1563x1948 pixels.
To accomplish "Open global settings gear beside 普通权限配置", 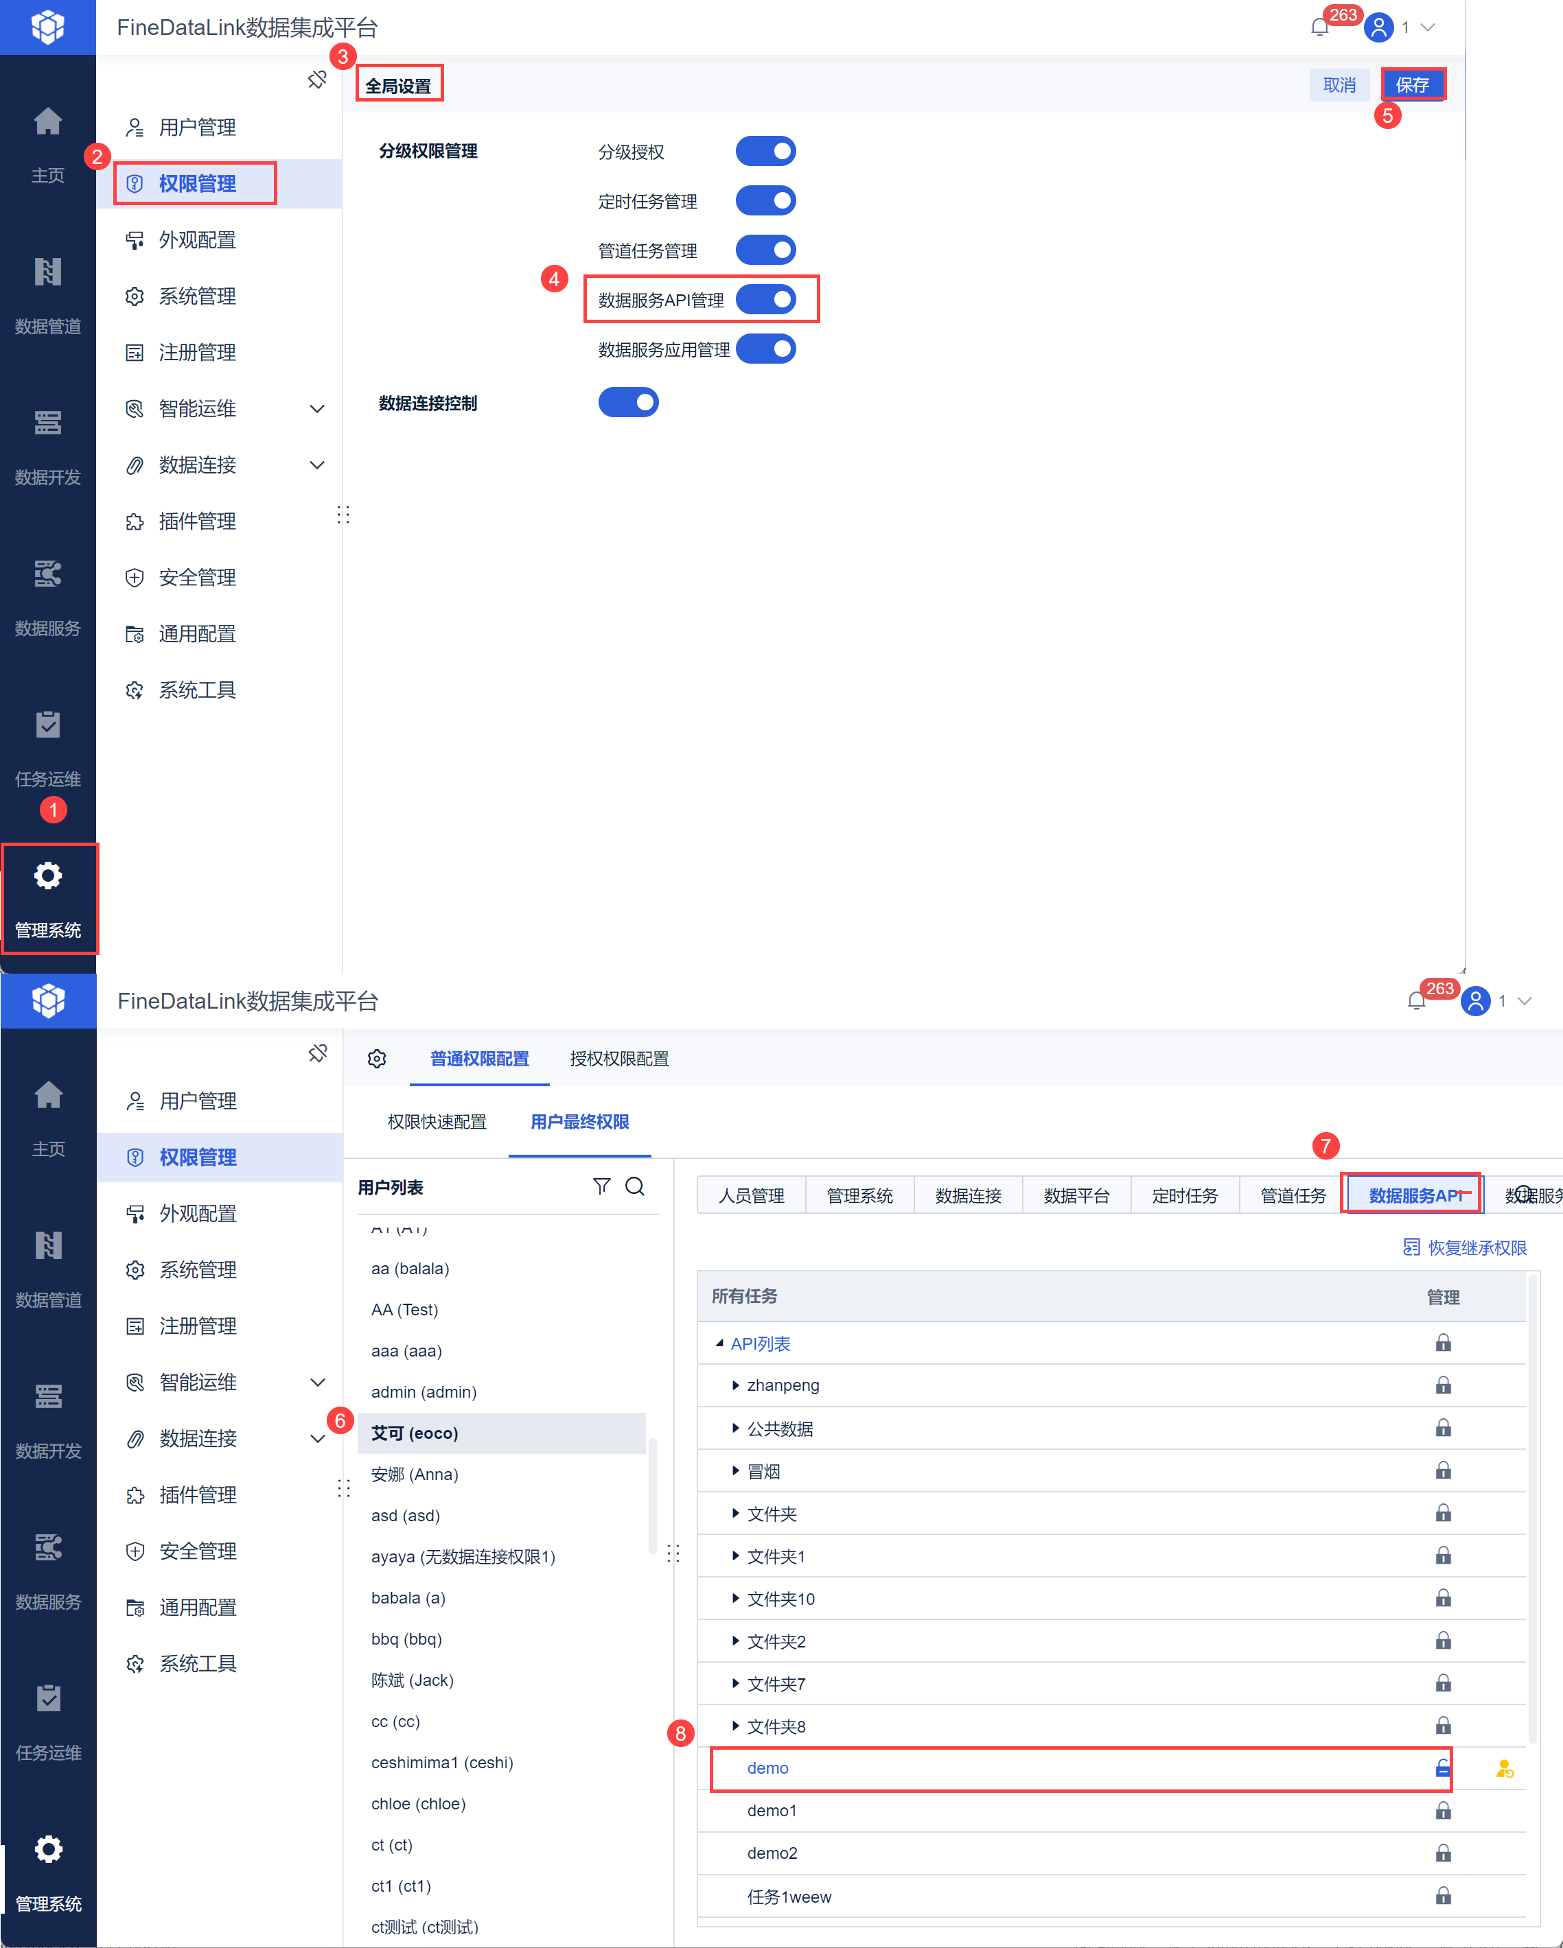I will [377, 1059].
